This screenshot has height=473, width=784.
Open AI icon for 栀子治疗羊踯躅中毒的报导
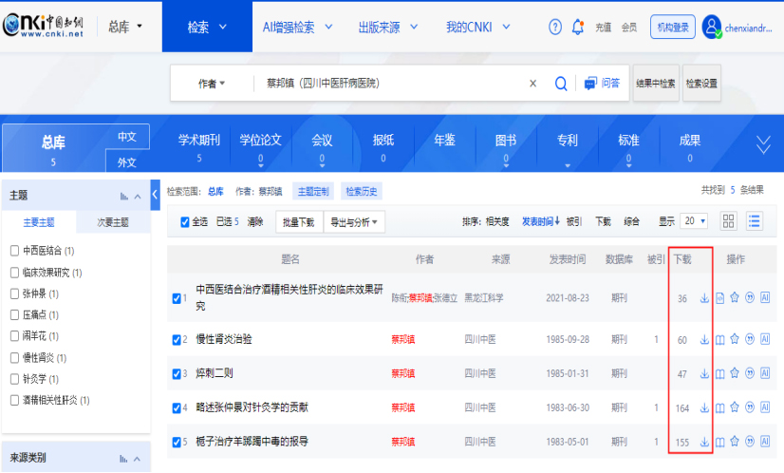tap(764, 443)
